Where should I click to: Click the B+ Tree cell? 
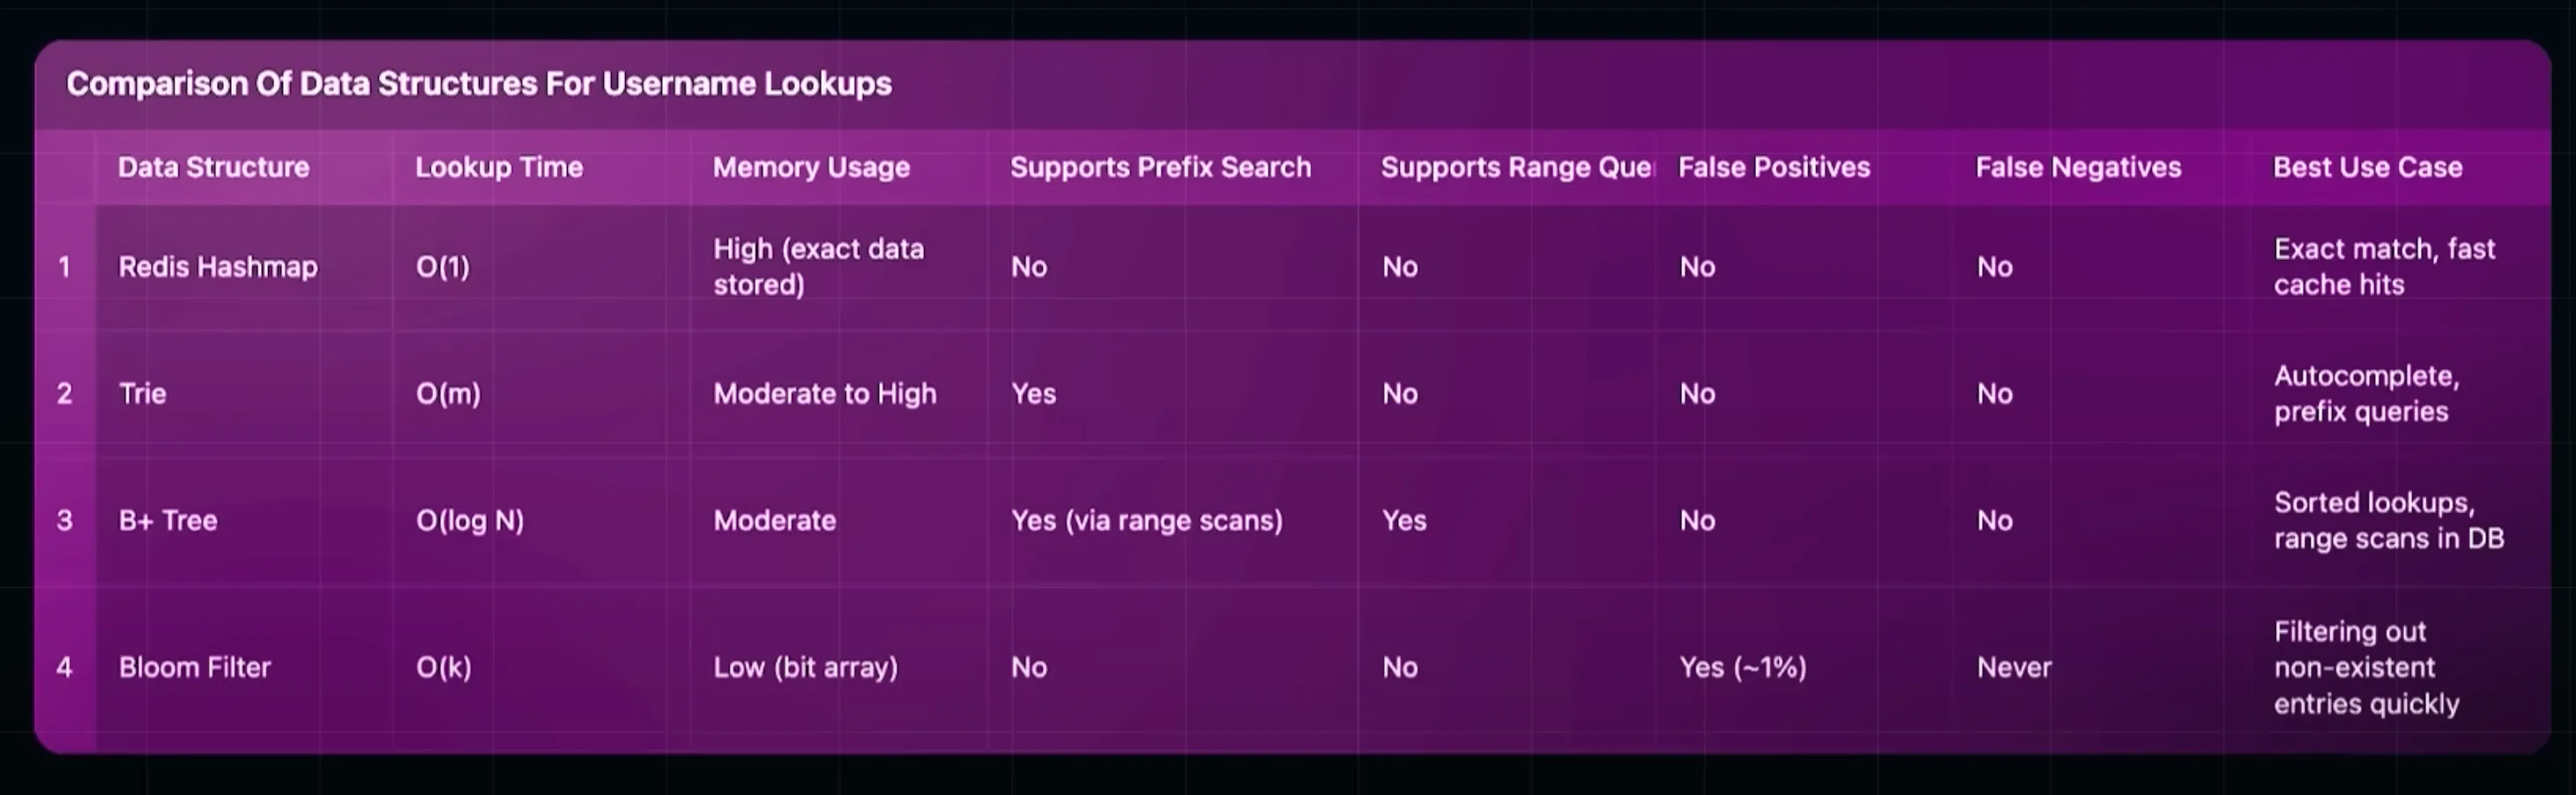coord(167,521)
